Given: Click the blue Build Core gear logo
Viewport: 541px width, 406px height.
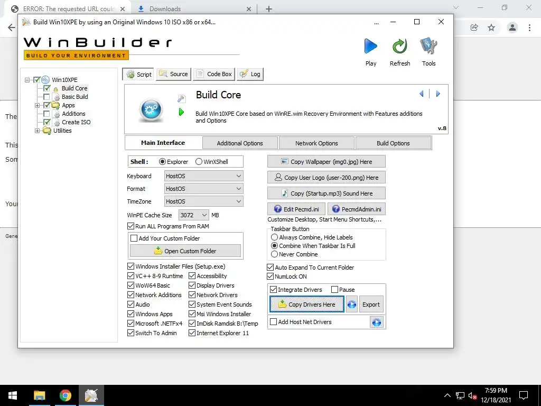Looking at the screenshot, I should click(x=151, y=110).
